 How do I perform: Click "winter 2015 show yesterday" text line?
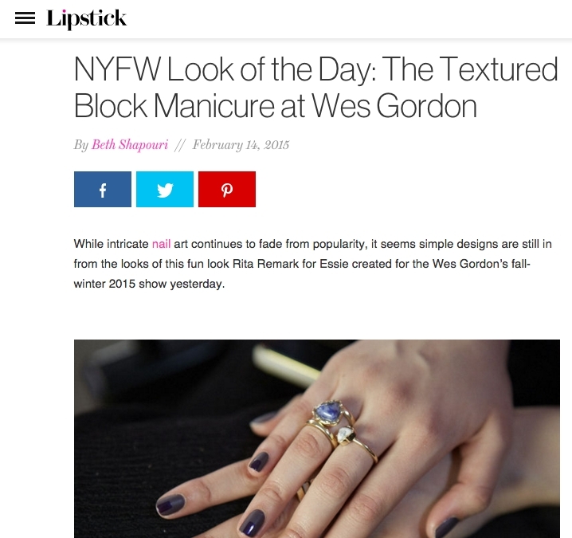pos(149,284)
